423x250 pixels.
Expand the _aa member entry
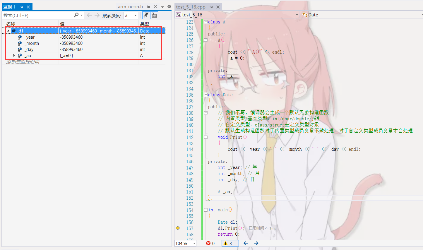(x=14, y=55)
